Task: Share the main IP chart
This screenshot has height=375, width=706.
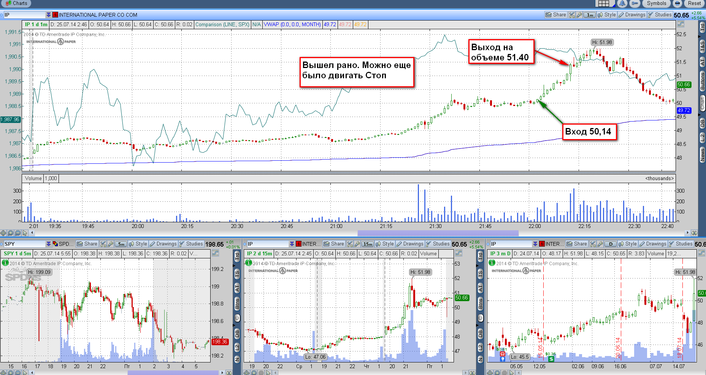Action: click(x=556, y=15)
